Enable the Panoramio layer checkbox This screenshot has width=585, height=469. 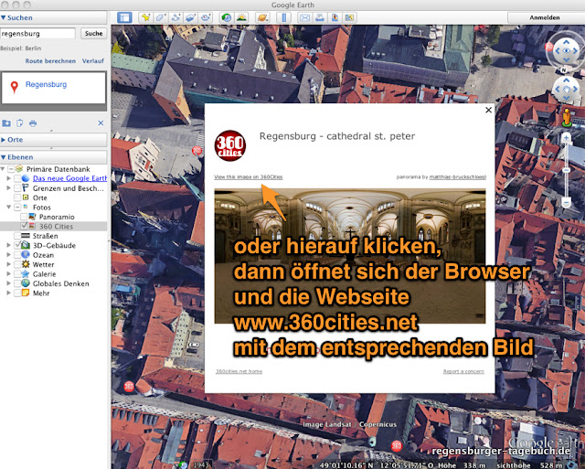[x=24, y=217]
